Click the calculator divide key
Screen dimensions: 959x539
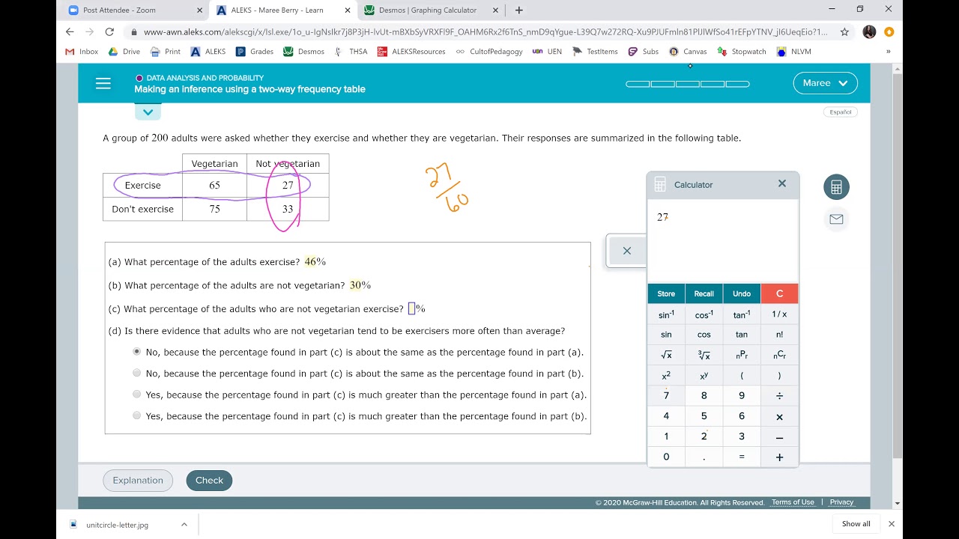coord(779,395)
